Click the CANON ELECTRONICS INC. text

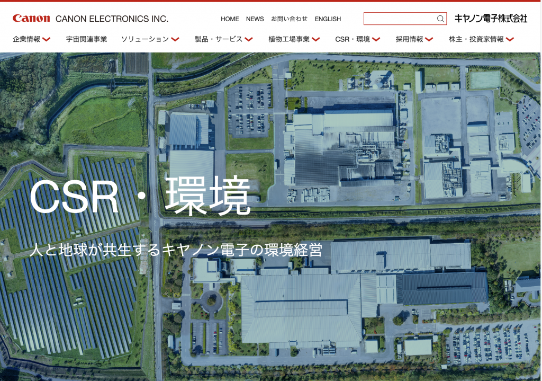tap(112, 19)
